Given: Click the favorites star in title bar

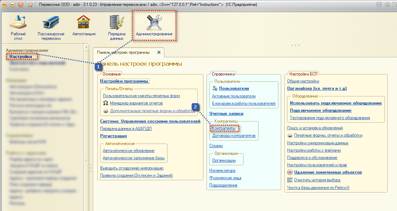Looking at the screenshot, I should (x=30, y=5).
